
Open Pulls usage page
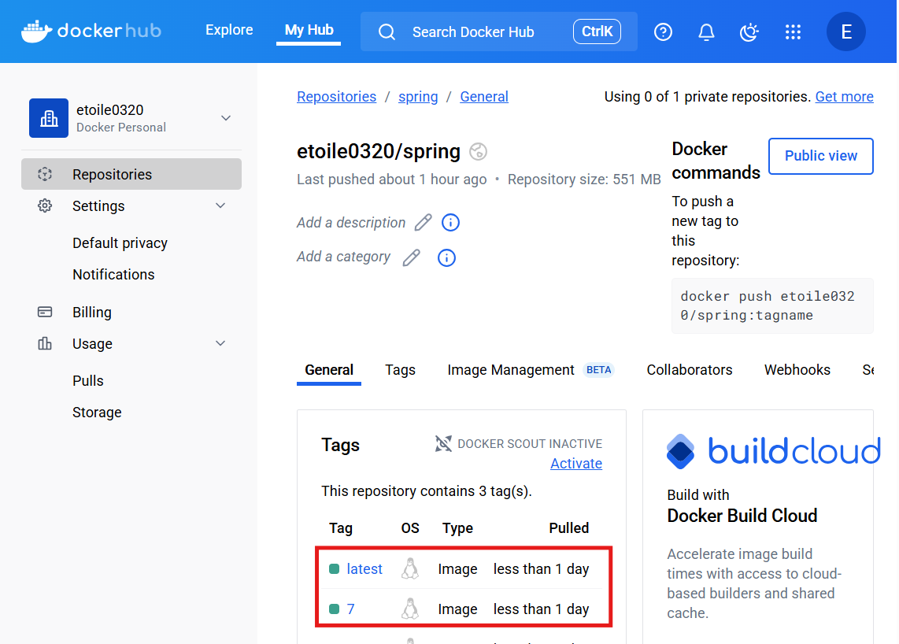[87, 381]
